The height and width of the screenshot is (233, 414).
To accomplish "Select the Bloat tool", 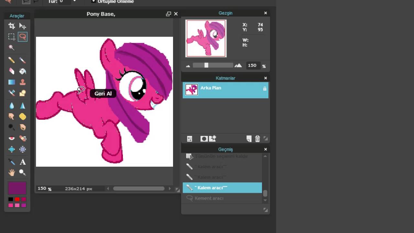I will [x=12, y=149].
